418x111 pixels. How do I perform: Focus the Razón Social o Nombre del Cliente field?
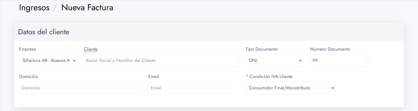[161, 60]
